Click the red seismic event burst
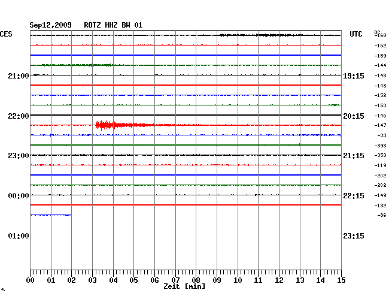 coord(124,125)
